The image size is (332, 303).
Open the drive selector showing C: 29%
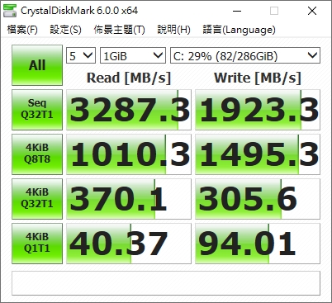point(245,55)
